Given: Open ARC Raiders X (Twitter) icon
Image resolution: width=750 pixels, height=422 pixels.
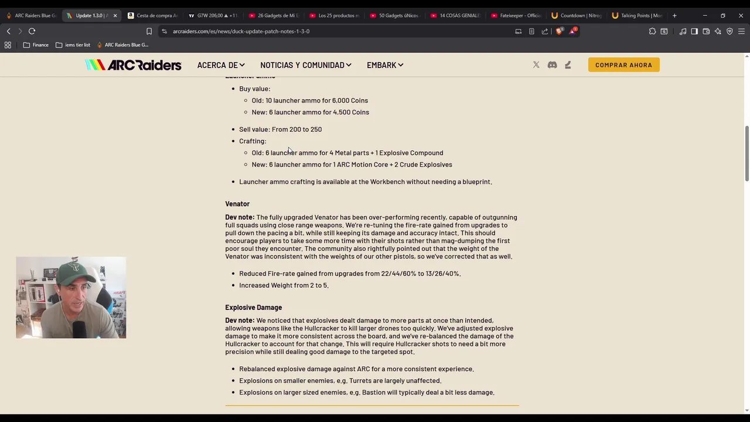Looking at the screenshot, I should click(x=536, y=65).
